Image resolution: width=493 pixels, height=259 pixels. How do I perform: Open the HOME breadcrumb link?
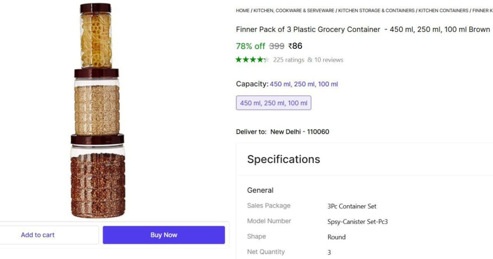point(242,11)
